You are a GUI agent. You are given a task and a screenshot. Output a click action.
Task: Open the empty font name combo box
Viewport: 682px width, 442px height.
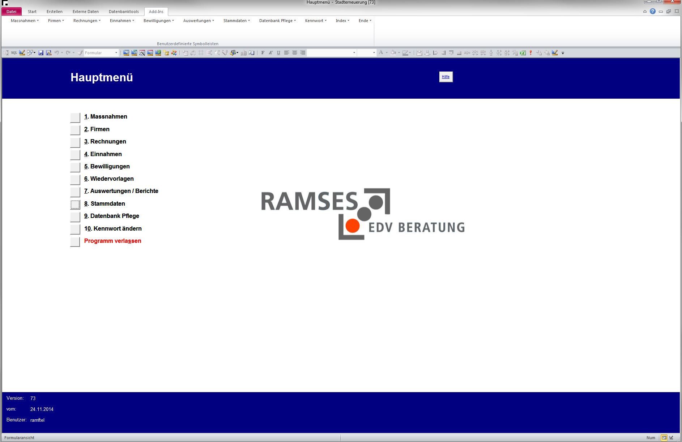[332, 53]
